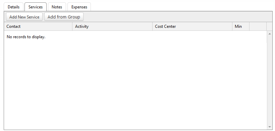The width and height of the screenshot is (275, 131).
Task: Open the Notes tab
Action: click(x=57, y=7)
